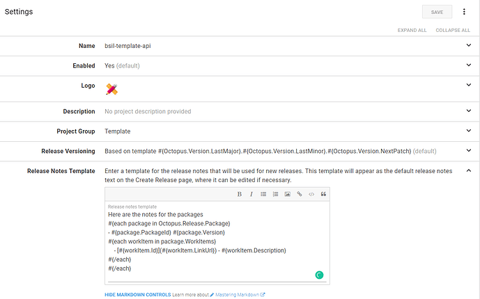Insert unordered bullet list
This screenshot has width=480, height=299.
pyautogui.click(x=263, y=194)
